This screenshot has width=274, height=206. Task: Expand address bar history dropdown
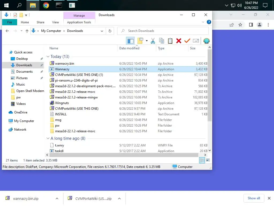coord(102,31)
